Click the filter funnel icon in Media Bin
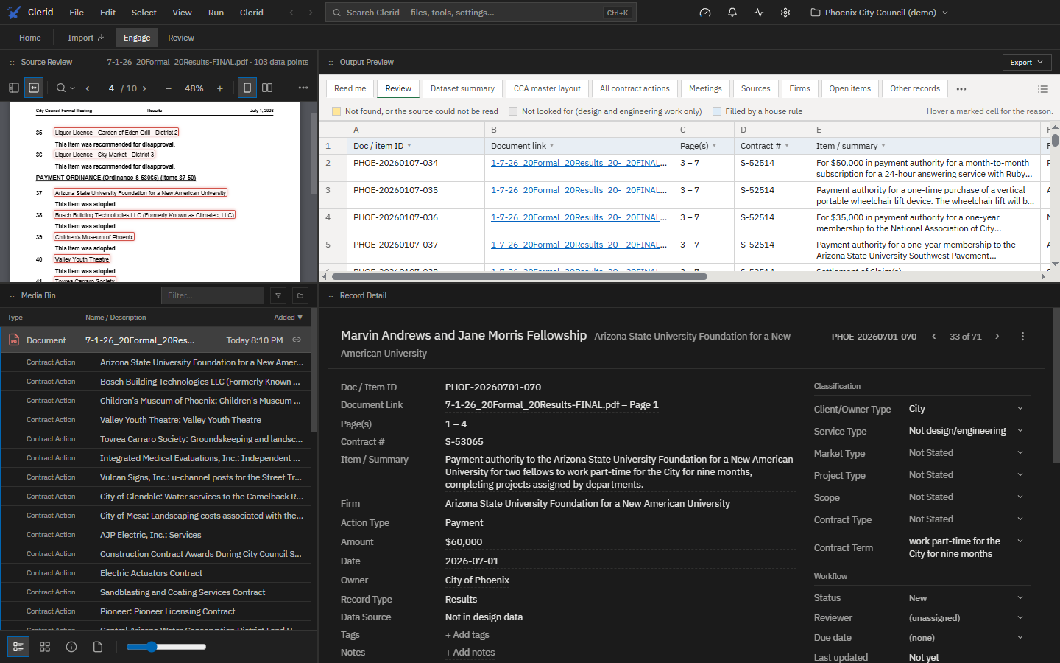The width and height of the screenshot is (1060, 663). [x=278, y=295]
